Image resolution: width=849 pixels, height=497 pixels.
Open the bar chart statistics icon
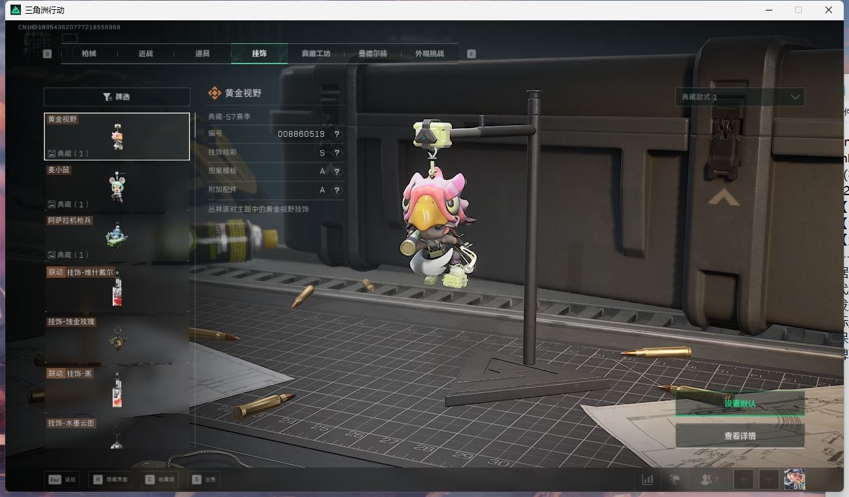(647, 479)
